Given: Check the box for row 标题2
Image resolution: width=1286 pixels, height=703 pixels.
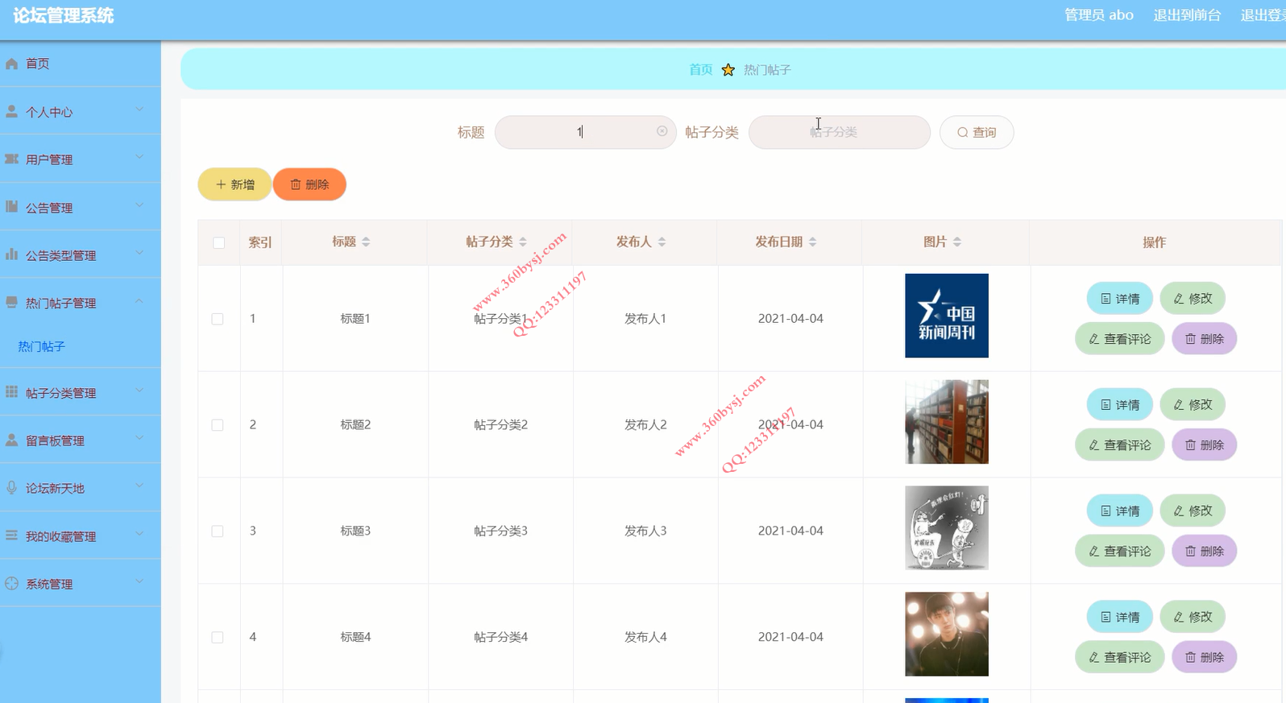Looking at the screenshot, I should tap(218, 425).
